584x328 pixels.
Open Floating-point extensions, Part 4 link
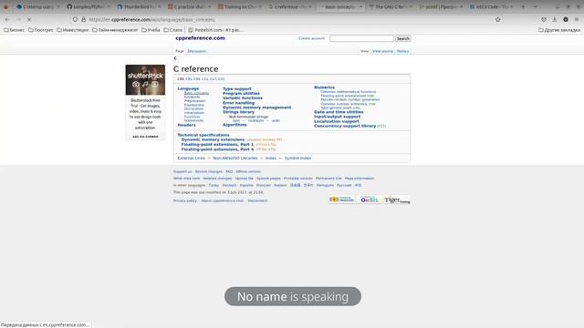217,149
